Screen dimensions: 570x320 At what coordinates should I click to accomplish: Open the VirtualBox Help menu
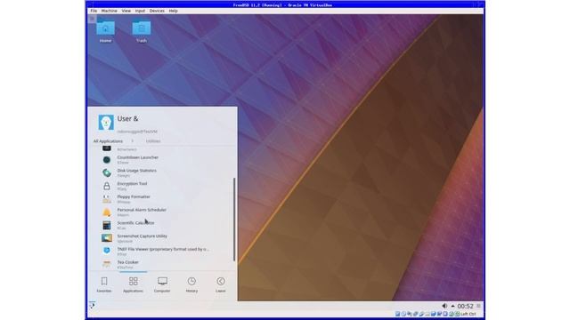173,11
